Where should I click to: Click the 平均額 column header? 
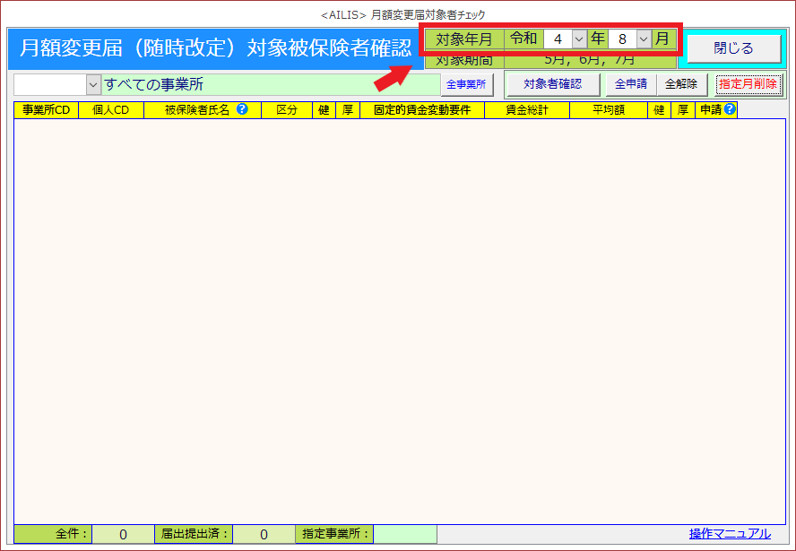609,110
